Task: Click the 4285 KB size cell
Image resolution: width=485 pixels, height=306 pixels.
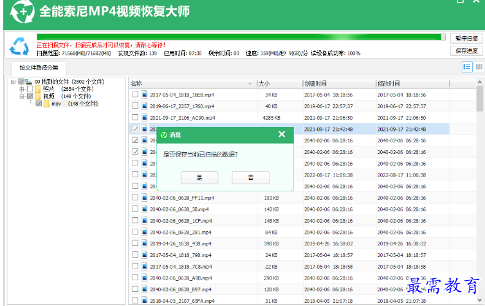Action: [271, 118]
